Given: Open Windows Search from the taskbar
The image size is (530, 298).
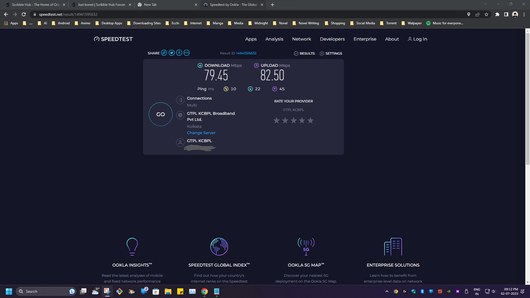Looking at the screenshot, I should coord(46,291).
